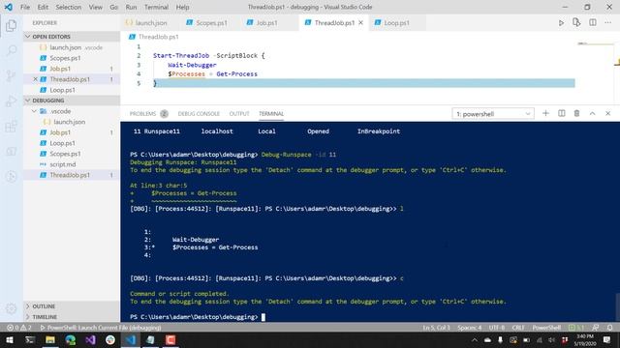Open script.md in the file tree
Screen dimensions: 620x348
pos(62,164)
